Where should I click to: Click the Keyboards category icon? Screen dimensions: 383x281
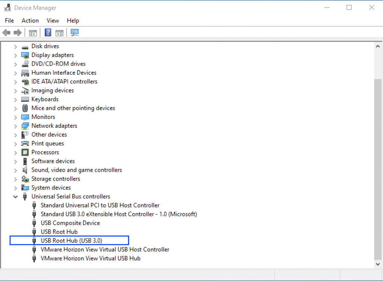pyautogui.click(x=25, y=99)
